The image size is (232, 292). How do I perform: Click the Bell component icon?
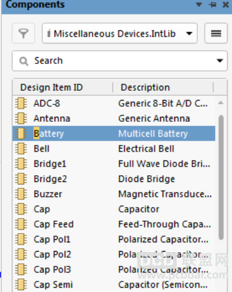(x=21, y=148)
